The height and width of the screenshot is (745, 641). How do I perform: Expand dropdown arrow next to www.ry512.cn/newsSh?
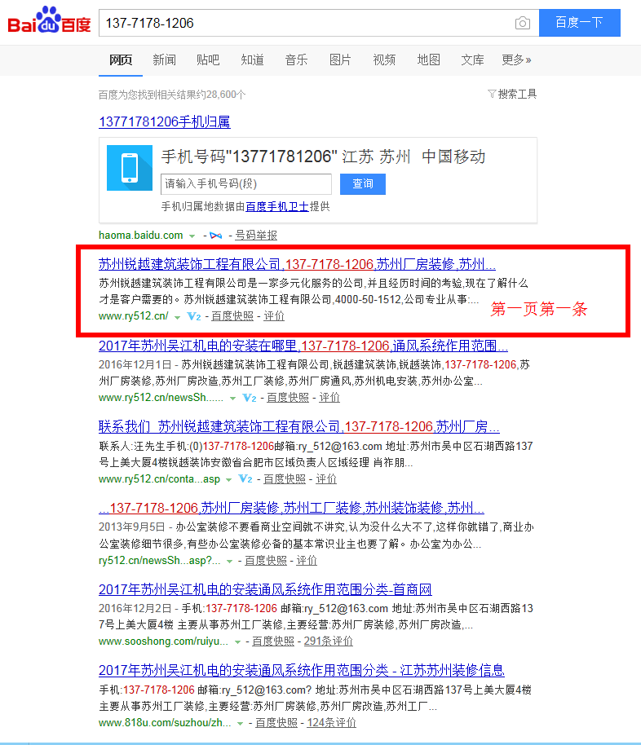tap(233, 399)
